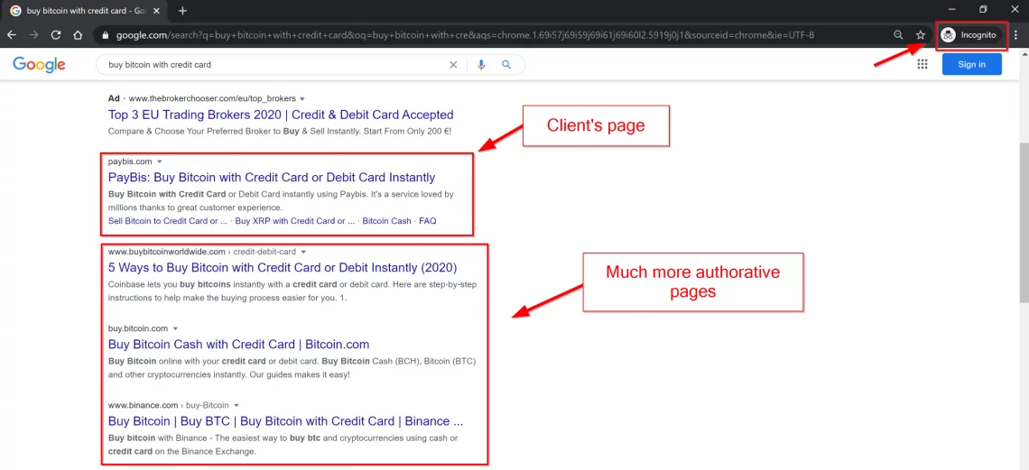Restore down the Chrome window
The width and height of the screenshot is (1029, 470).
pos(982,10)
